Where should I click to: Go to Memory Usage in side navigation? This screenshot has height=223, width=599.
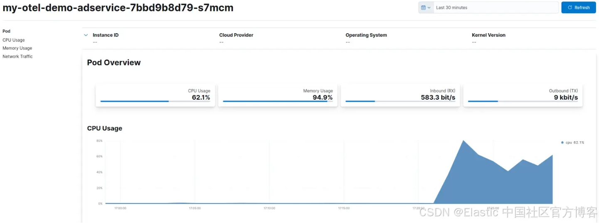17,48
